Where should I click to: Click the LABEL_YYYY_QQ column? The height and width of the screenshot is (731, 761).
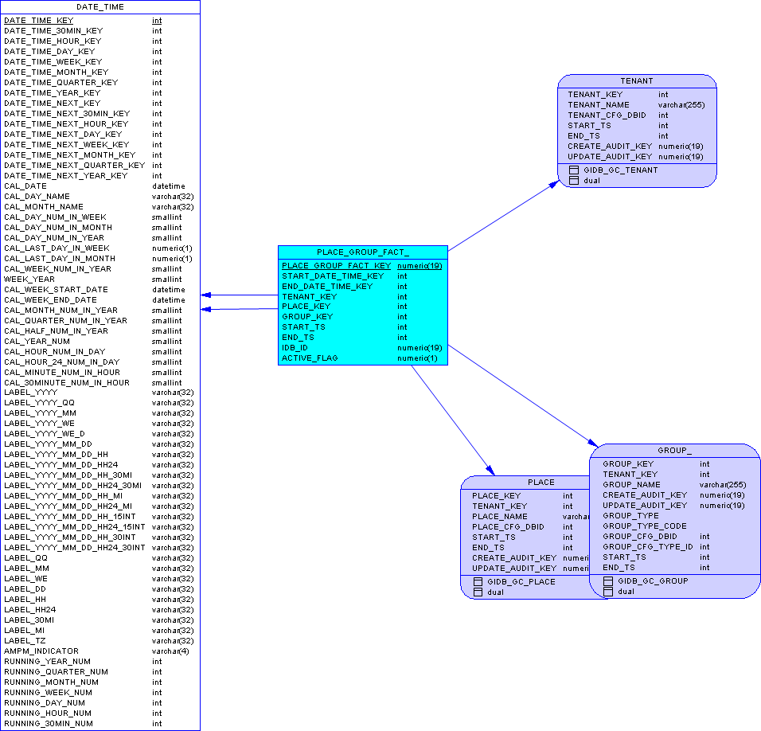(x=39, y=403)
